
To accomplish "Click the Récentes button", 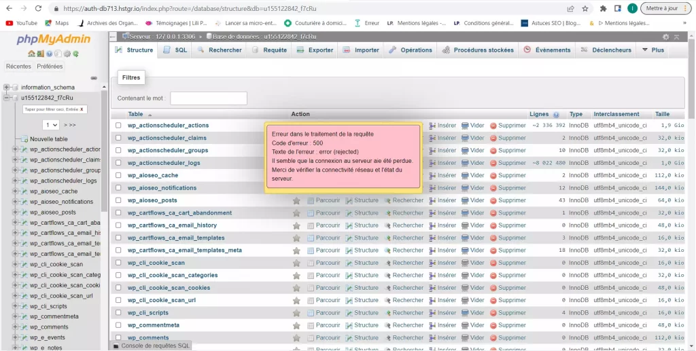I will coord(18,67).
